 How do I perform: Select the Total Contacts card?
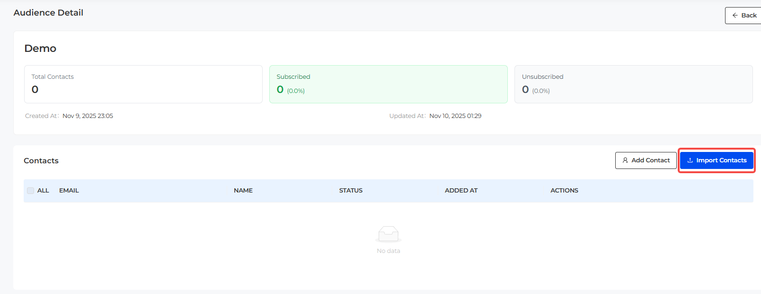[143, 84]
